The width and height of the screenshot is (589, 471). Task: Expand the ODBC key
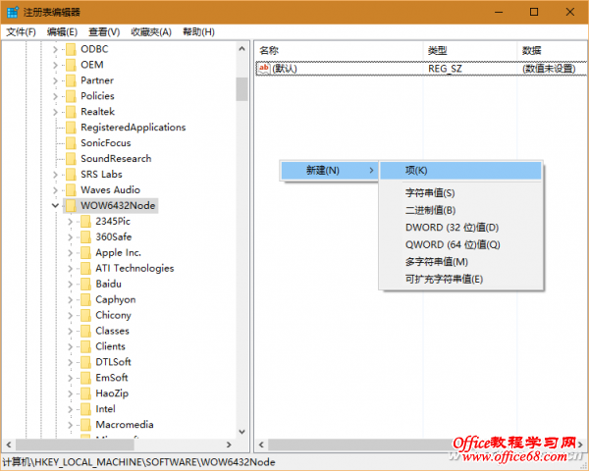coord(55,50)
